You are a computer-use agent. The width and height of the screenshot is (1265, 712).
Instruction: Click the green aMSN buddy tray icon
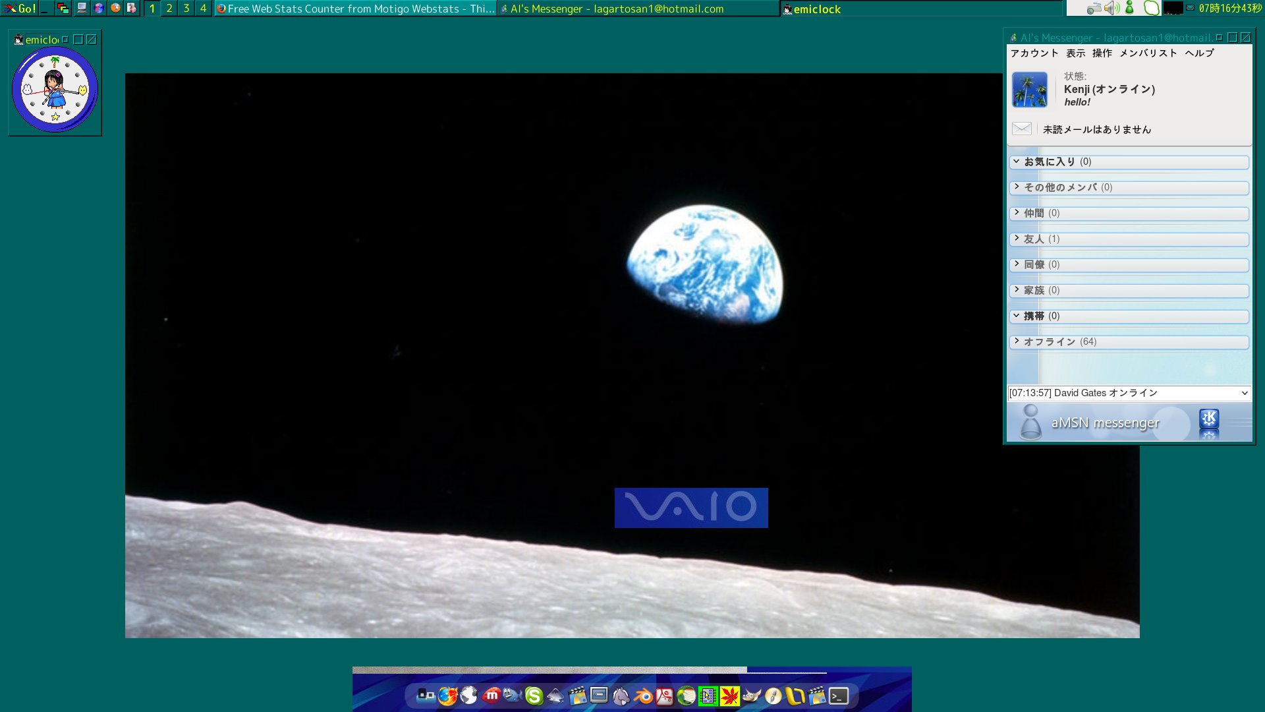coord(1129,8)
